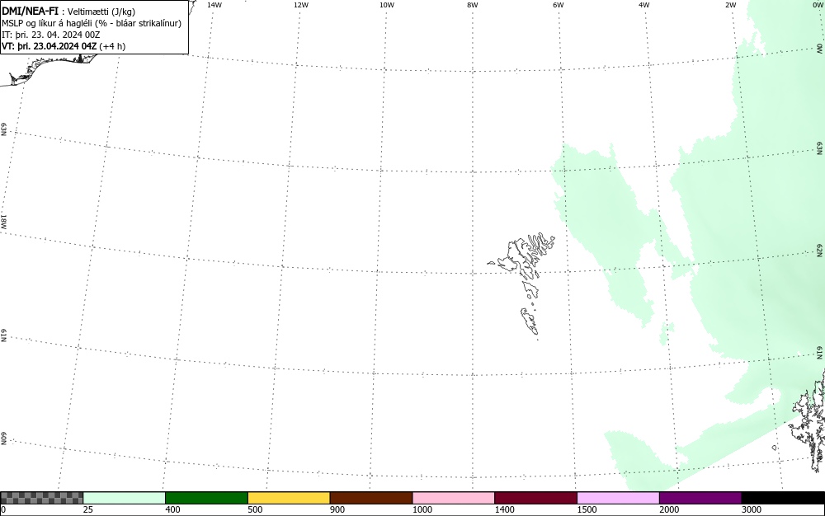This screenshot has width=825, height=516.
Task: Click the '10W' longitude label
Action: 387,5
